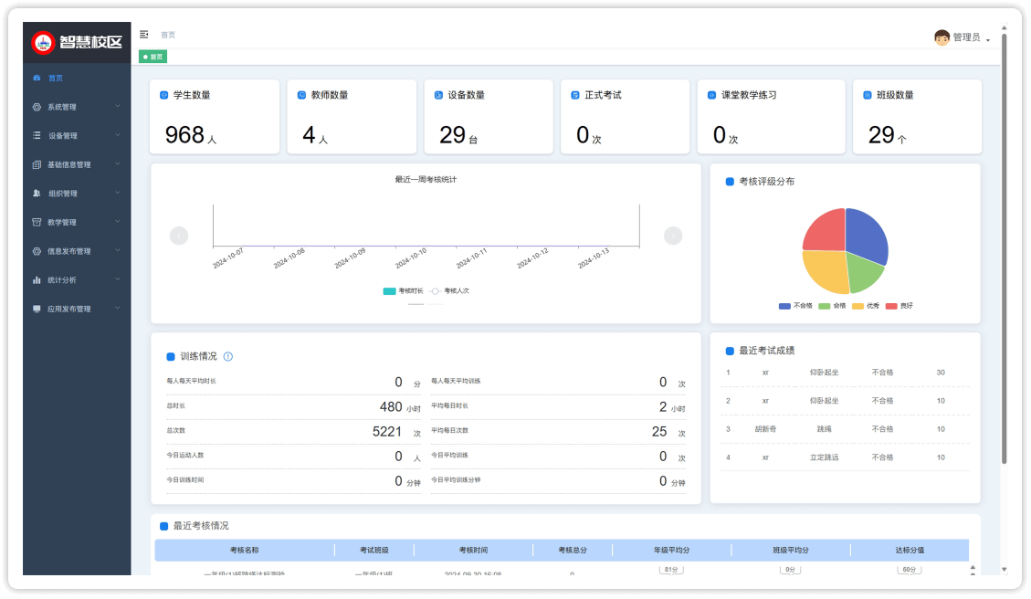
Task: Click the sidebar collapse hamburger icon
Action: [x=144, y=35]
